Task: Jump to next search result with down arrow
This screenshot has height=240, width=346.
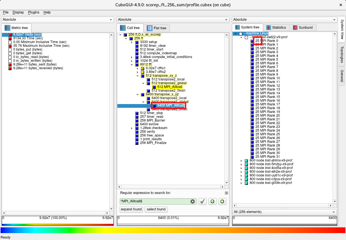Action: point(222,201)
